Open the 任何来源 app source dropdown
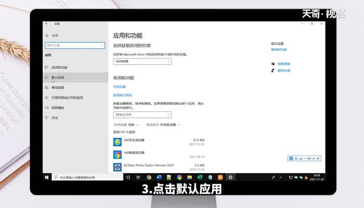The image size is (364, 208). (x=142, y=61)
